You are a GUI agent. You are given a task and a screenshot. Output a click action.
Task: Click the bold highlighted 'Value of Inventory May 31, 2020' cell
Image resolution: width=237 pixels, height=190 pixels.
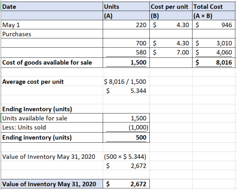click(52, 184)
